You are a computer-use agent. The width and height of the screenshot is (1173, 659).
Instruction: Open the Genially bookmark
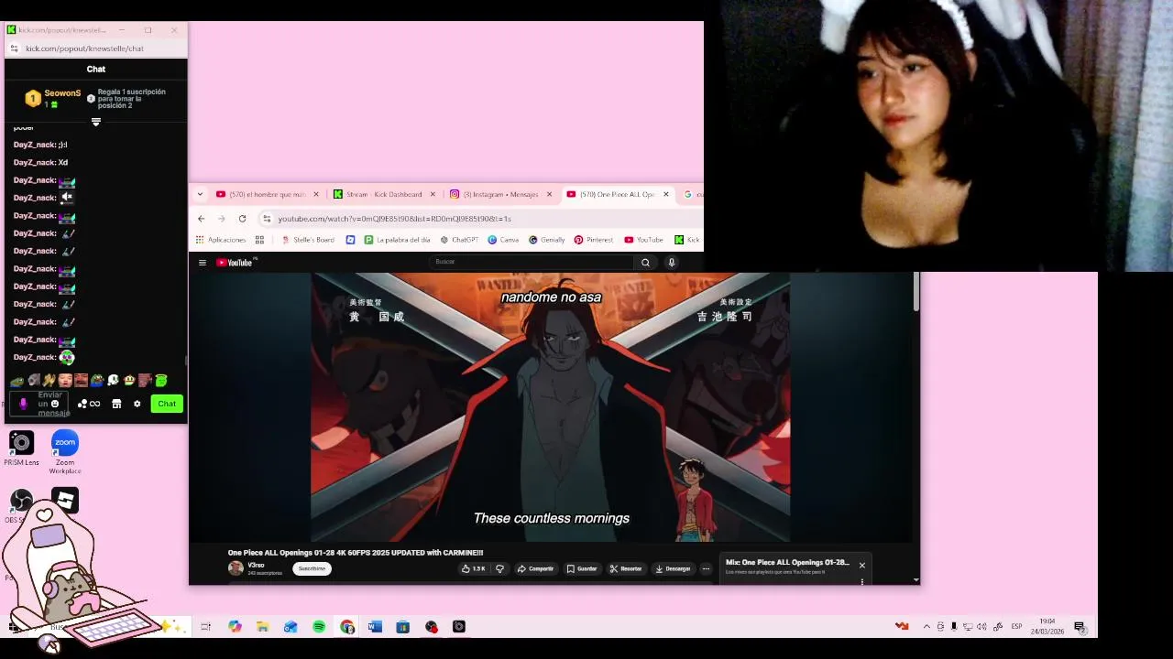(x=546, y=240)
